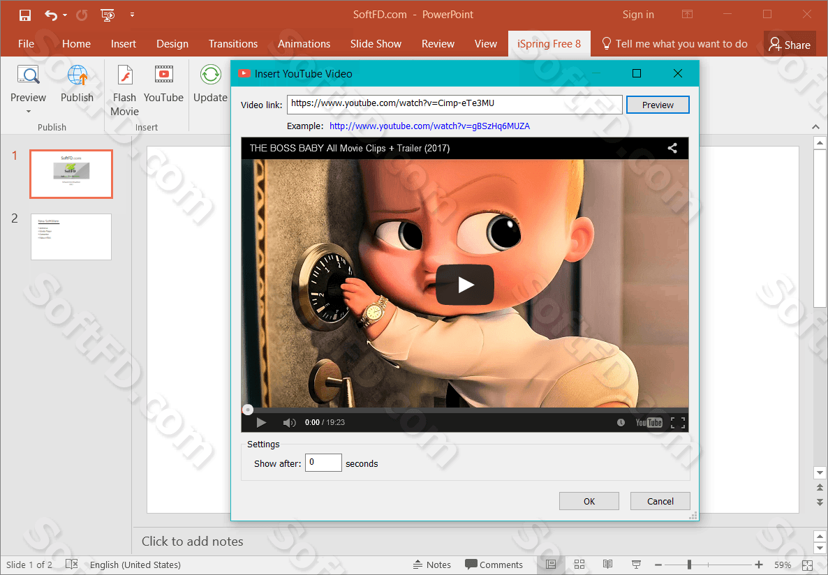
Task: Play video with the large center button
Action: coord(465,285)
